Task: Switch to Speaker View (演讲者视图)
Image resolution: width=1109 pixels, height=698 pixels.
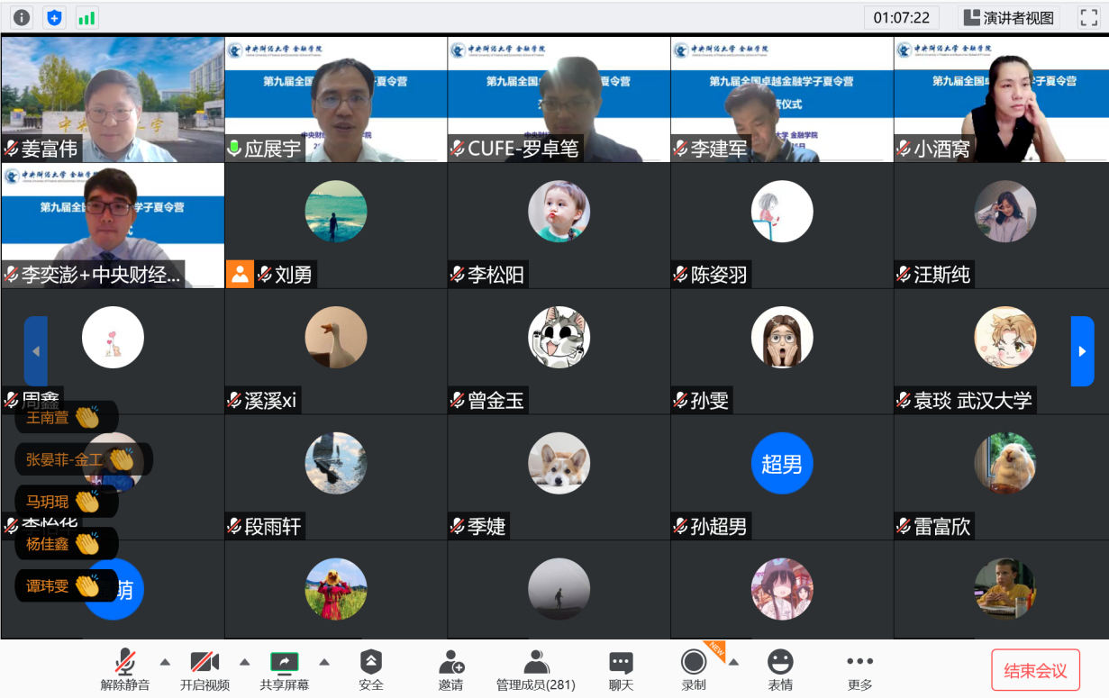Action: pyautogui.click(x=1008, y=17)
